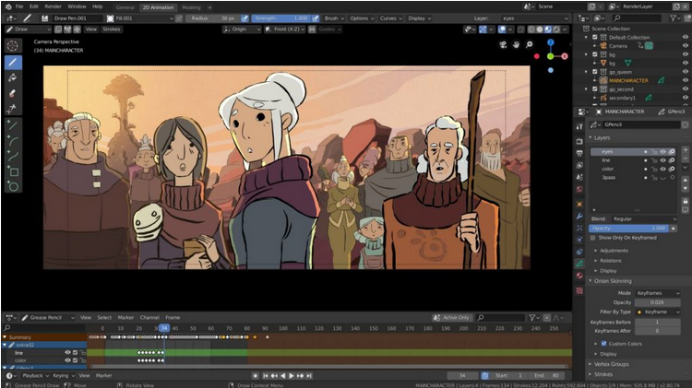The height and width of the screenshot is (388, 692).
Task: Open the Modifiers wrench properties tab
Action: click(x=579, y=216)
